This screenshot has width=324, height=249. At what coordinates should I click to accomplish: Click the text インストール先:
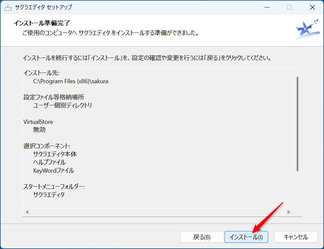coord(42,73)
